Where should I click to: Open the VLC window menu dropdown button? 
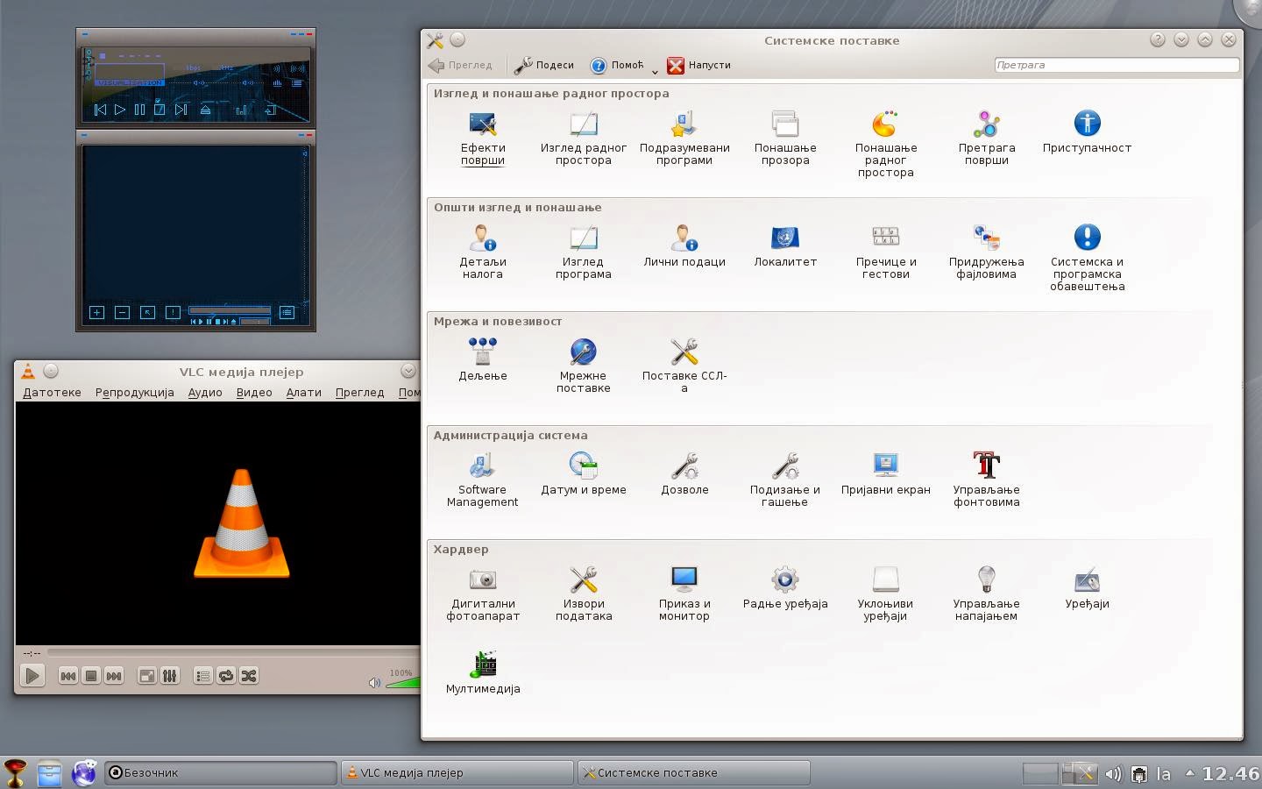(x=408, y=371)
